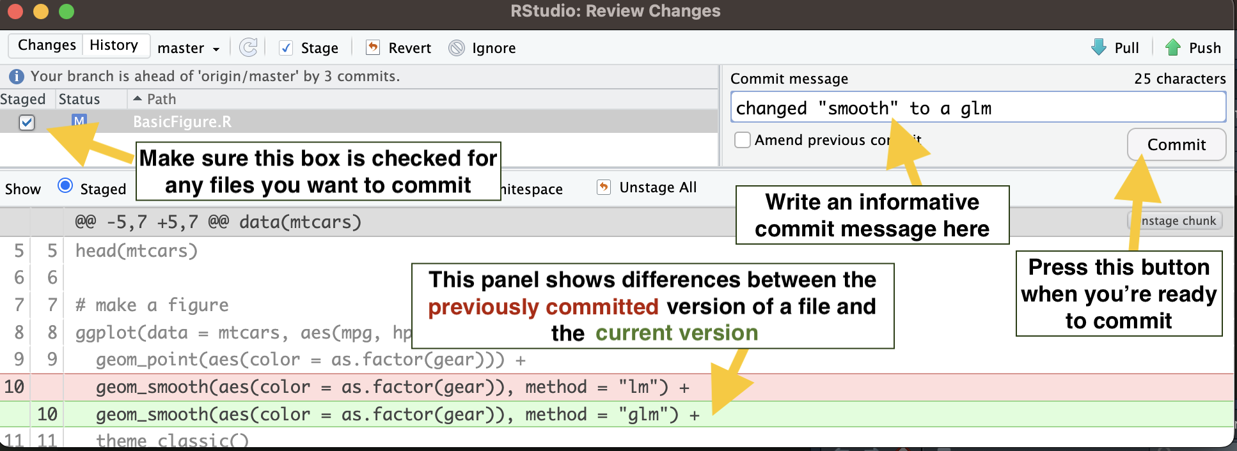Click the green Push up-arrow icon
Image resolution: width=1237 pixels, height=451 pixels.
click(x=1173, y=47)
